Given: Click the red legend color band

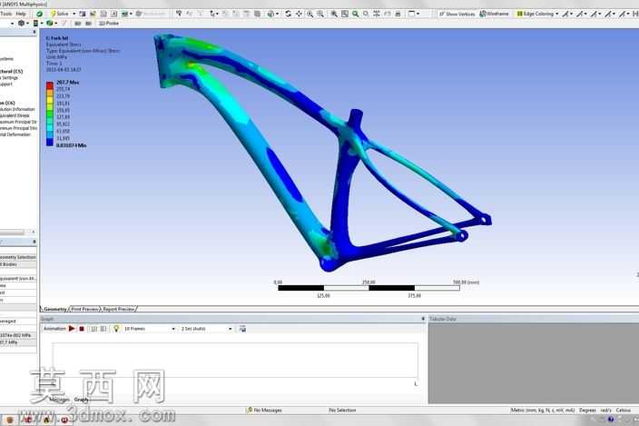Looking at the screenshot, I should tap(50, 85).
